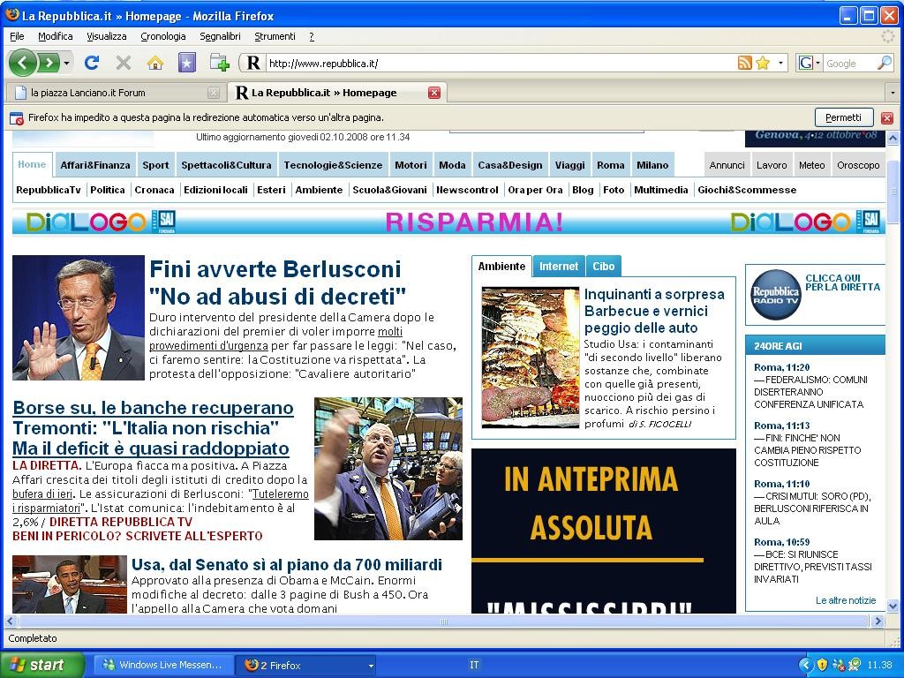Open Le altre notizie link
Screen dimensions: 904x678
pyautogui.click(x=845, y=600)
